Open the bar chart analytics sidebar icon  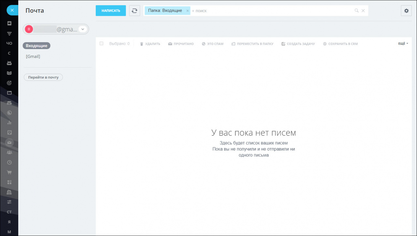(9, 122)
